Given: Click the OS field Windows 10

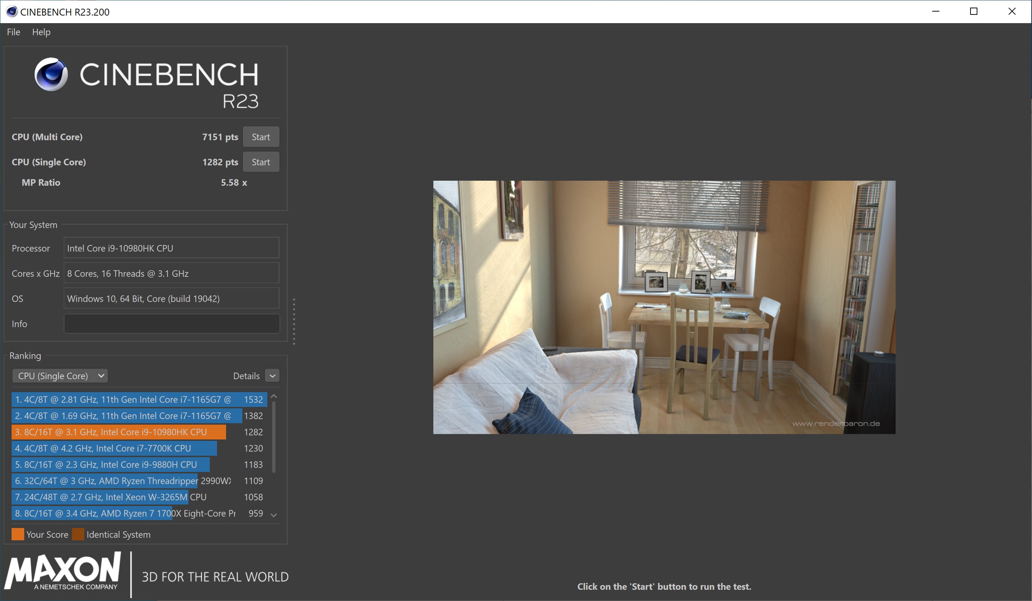Looking at the screenshot, I should pyautogui.click(x=171, y=298).
